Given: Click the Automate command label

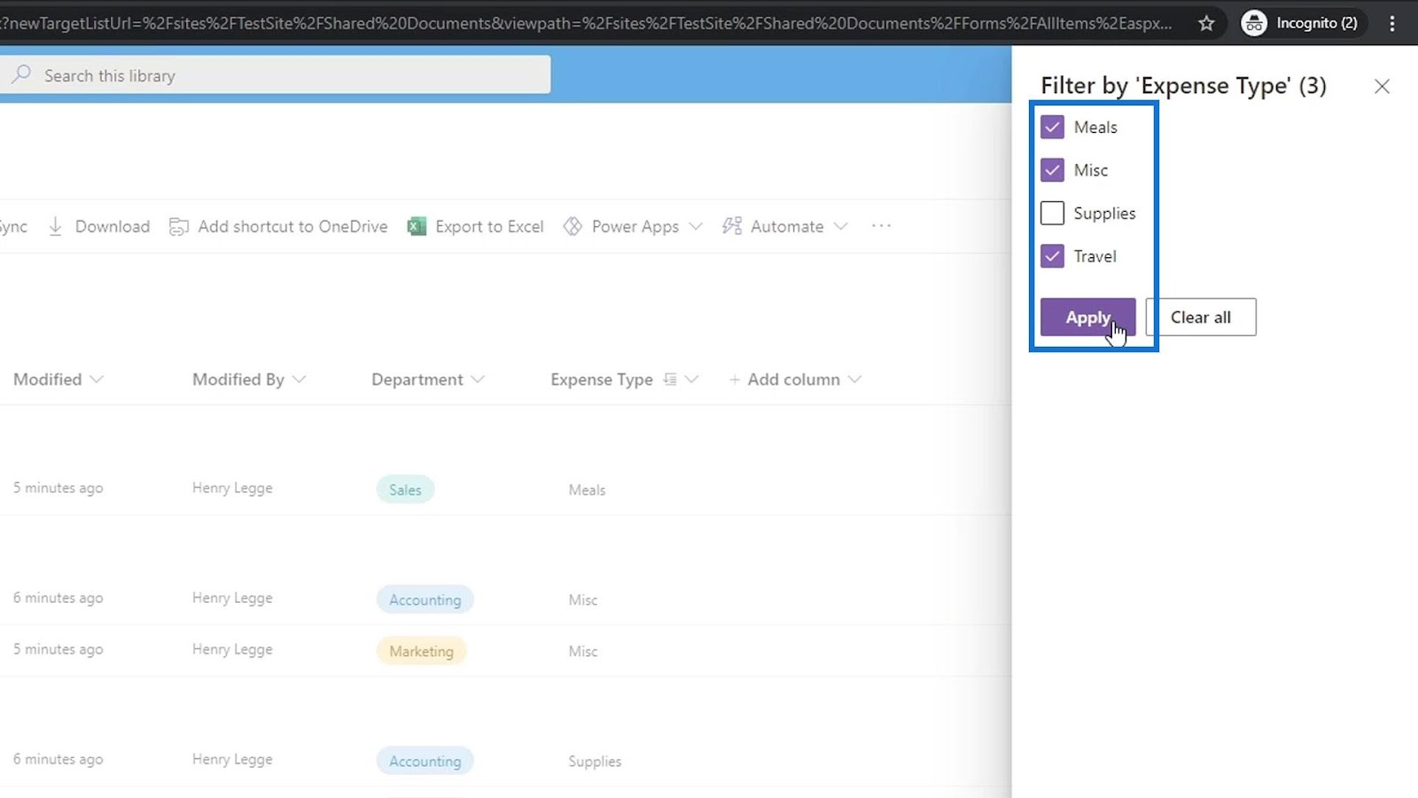Looking at the screenshot, I should tap(787, 226).
